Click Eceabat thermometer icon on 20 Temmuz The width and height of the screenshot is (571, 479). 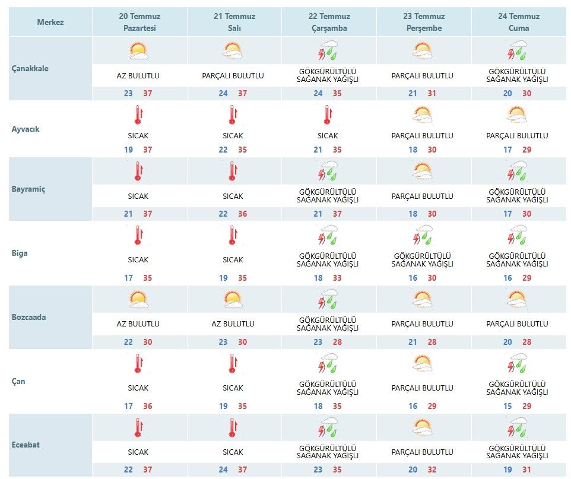tap(138, 427)
